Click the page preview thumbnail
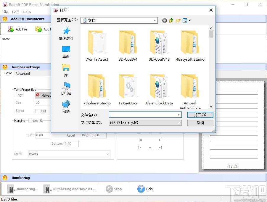The image size is (267, 202). [233, 125]
